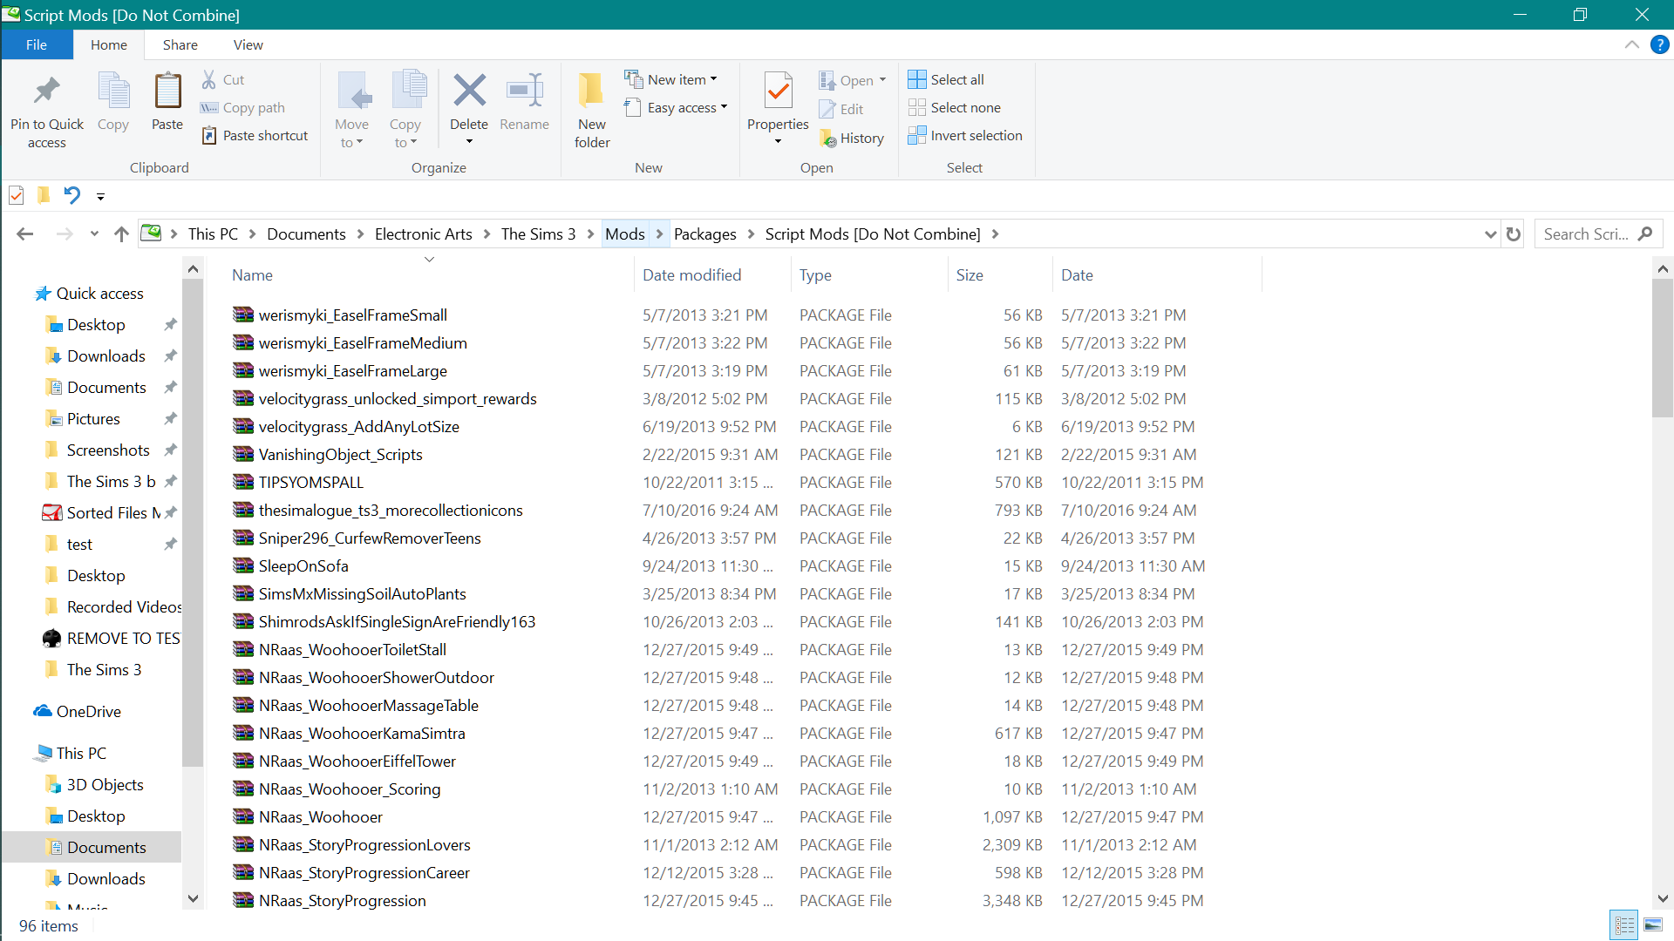Click the Undo arrow in quick toolbar
Viewport: 1674px width, 941px height.
(x=72, y=195)
